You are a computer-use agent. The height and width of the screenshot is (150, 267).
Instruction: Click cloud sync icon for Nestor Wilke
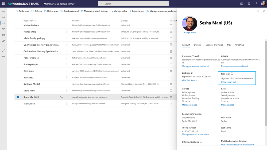[171, 32]
